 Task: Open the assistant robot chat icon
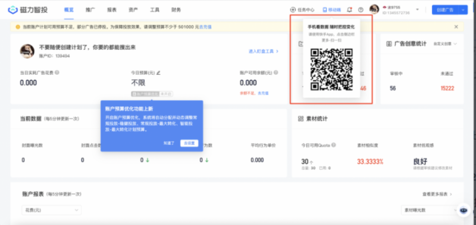tap(464, 210)
